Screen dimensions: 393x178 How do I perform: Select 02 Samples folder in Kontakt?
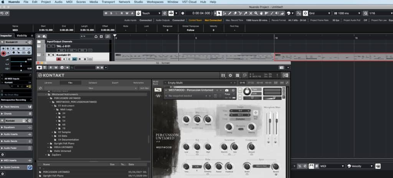point(64,132)
